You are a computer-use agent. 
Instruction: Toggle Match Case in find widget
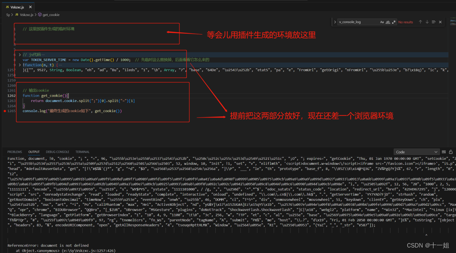(x=382, y=22)
